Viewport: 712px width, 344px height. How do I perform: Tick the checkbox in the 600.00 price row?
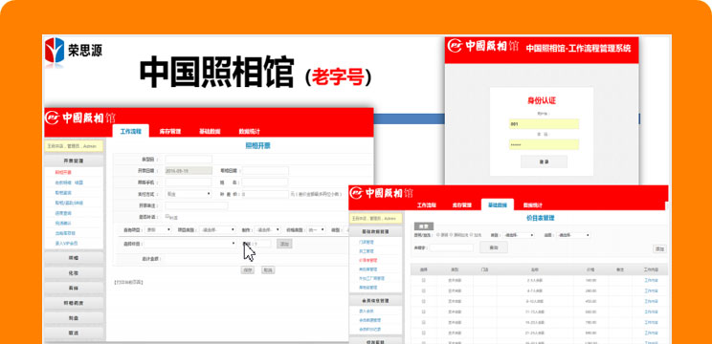coord(424,312)
